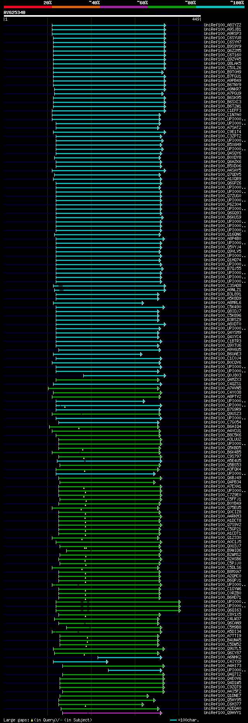
Task: Select the UniRef100_Q12330 label
Action: pos(222,537)
